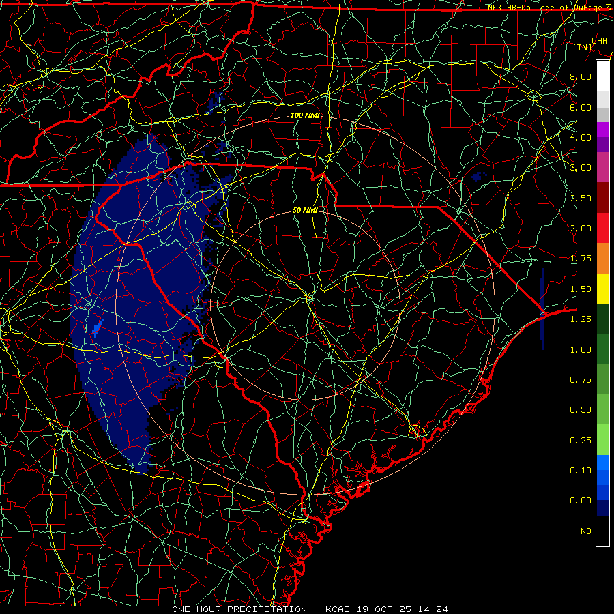The image size is (614, 614).
Task: Click the navy blue legend swatch
Action: click(602, 508)
